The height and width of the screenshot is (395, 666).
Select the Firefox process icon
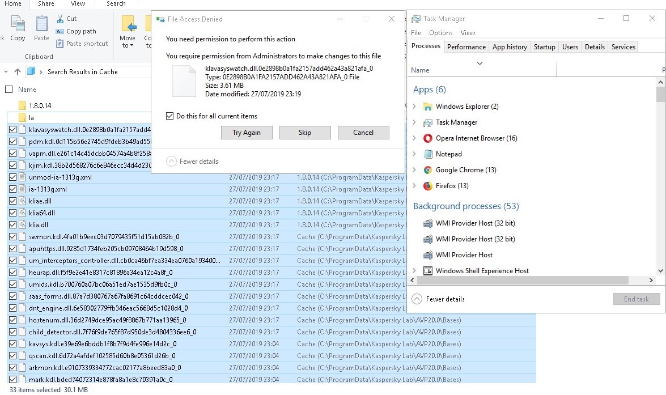point(428,186)
